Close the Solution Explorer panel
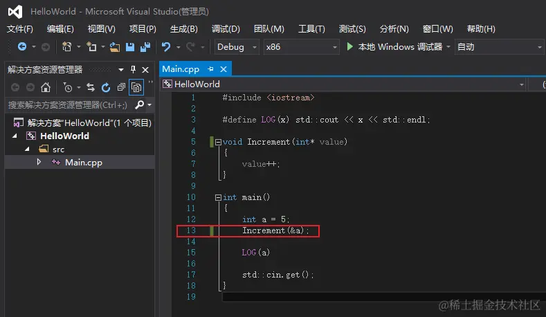546x317 pixels. pos(145,70)
